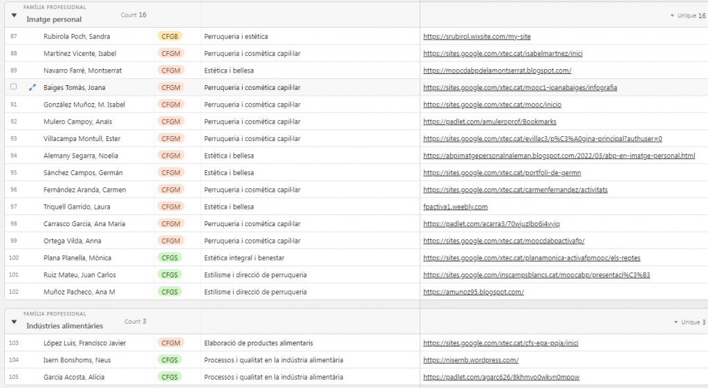Select the CFGM tag in López Luis row

click(169, 343)
